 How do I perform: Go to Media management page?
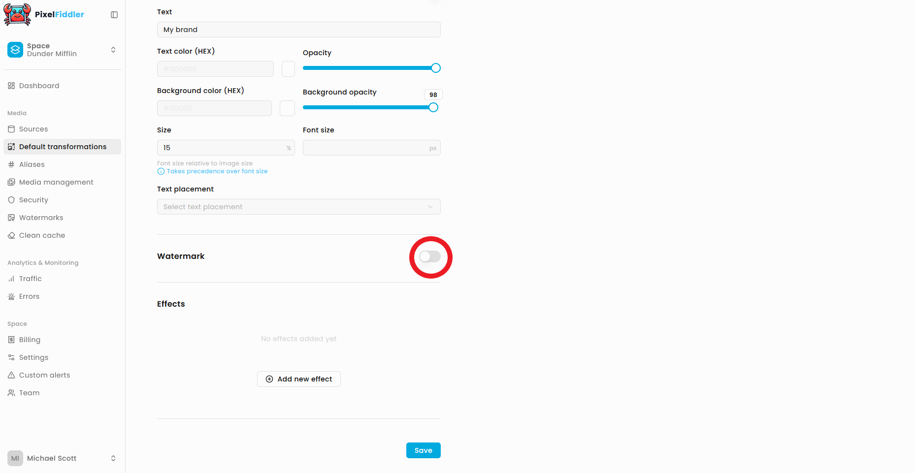pyautogui.click(x=56, y=182)
